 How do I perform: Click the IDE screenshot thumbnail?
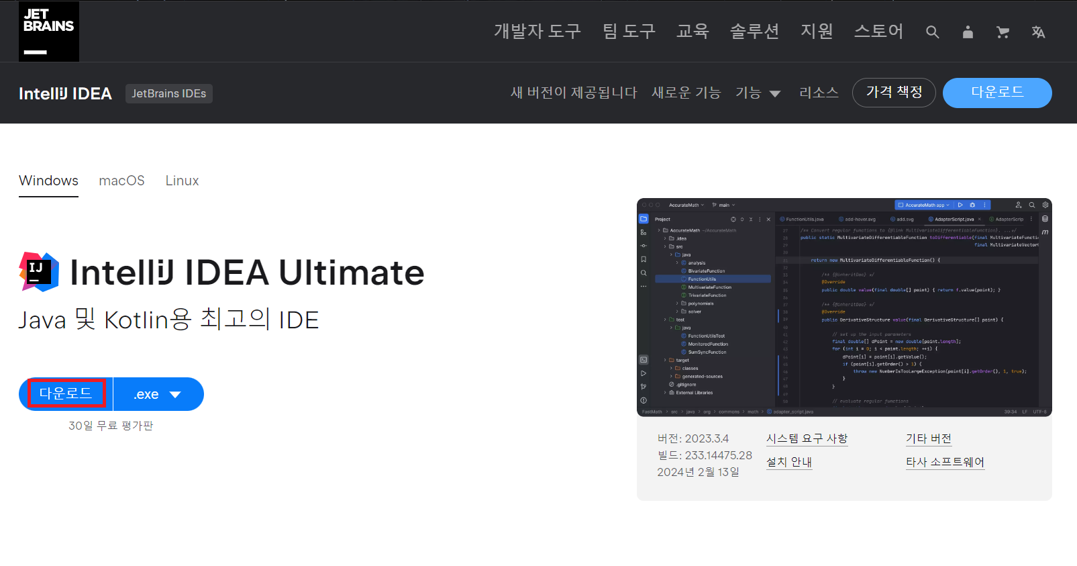tap(844, 308)
